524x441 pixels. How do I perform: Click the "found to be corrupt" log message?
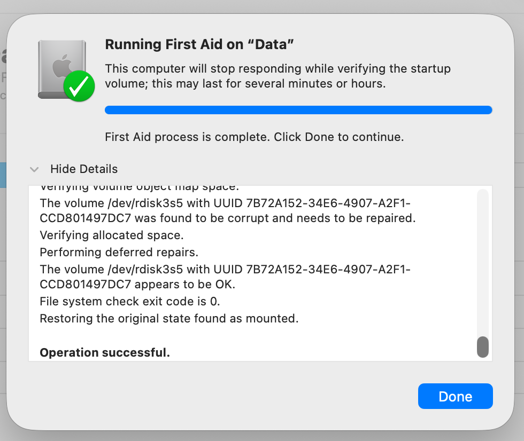(228, 210)
